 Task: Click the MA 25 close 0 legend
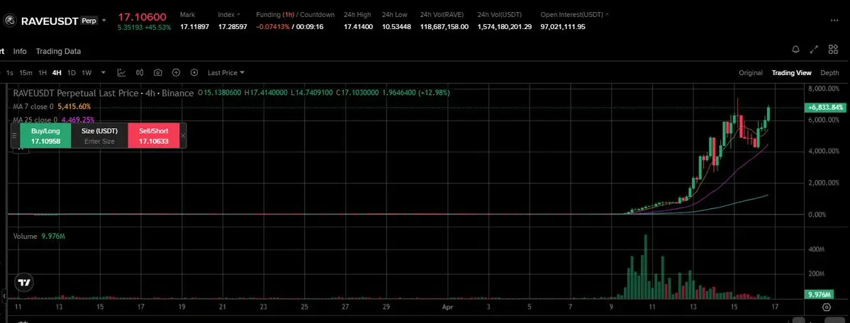pyautogui.click(x=54, y=120)
